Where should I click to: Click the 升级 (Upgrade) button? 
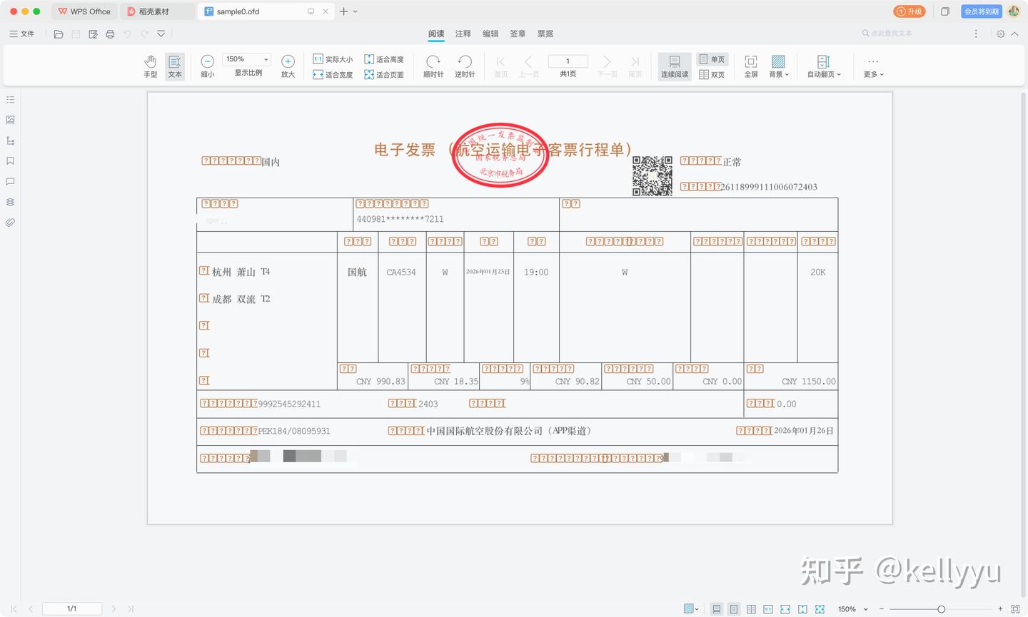[909, 11]
